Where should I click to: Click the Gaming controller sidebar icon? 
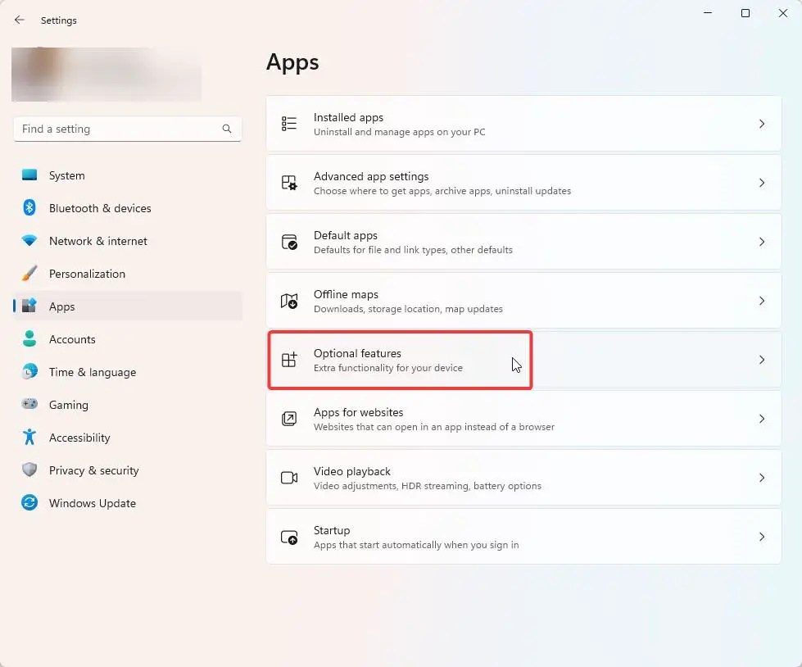[x=29, y=405]
